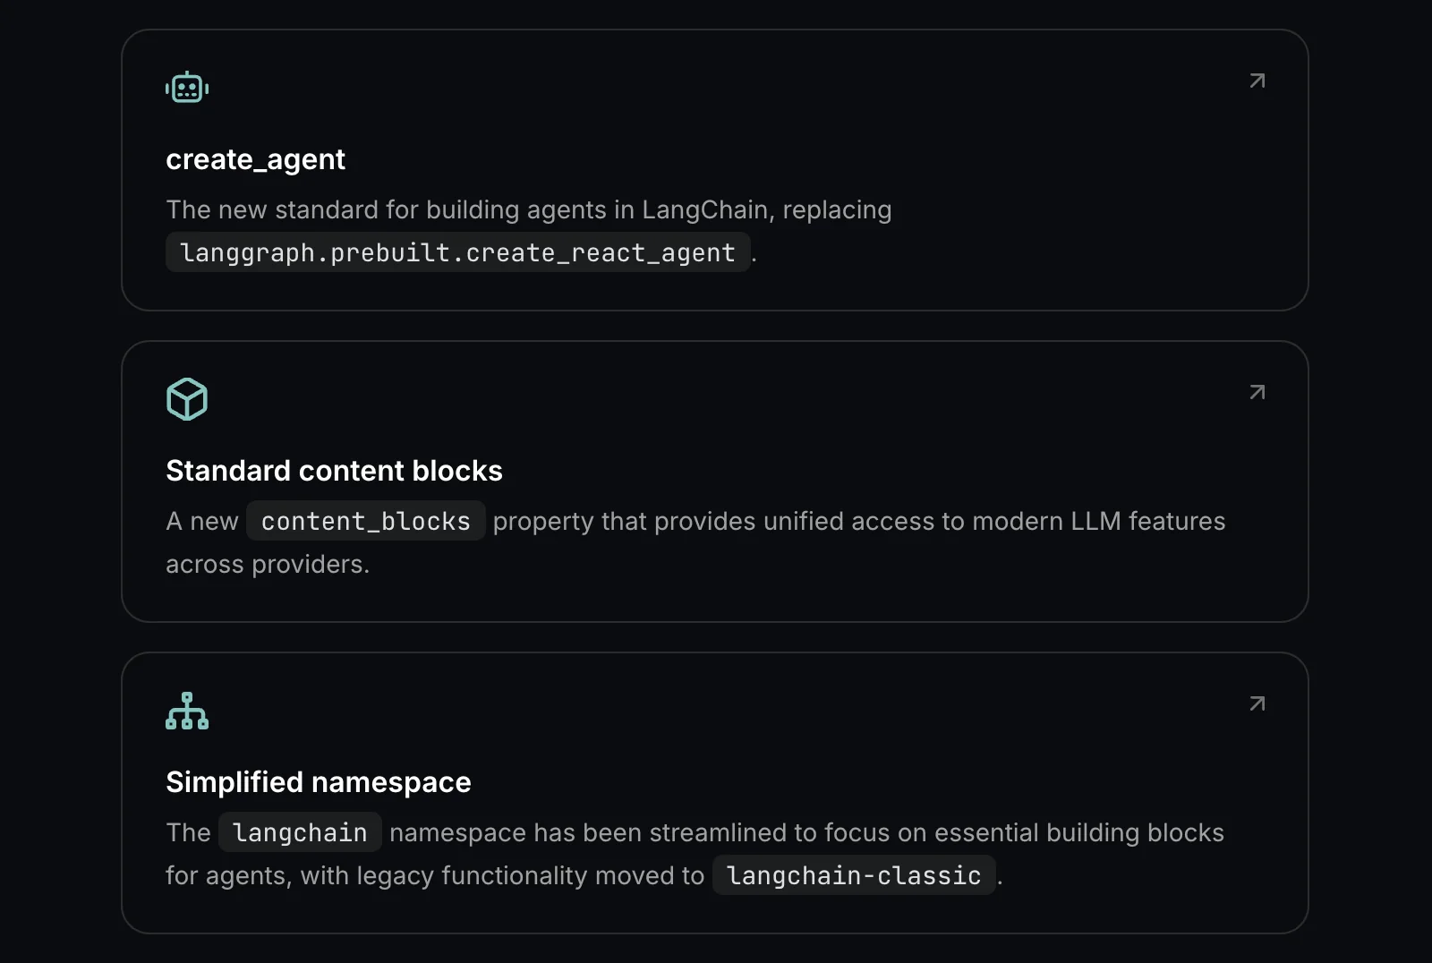The width and height of the screenshot is (1432, 963).
Task: Click the langchain-classic code badge
Action: pyautogui.click(x=853, y=875)
